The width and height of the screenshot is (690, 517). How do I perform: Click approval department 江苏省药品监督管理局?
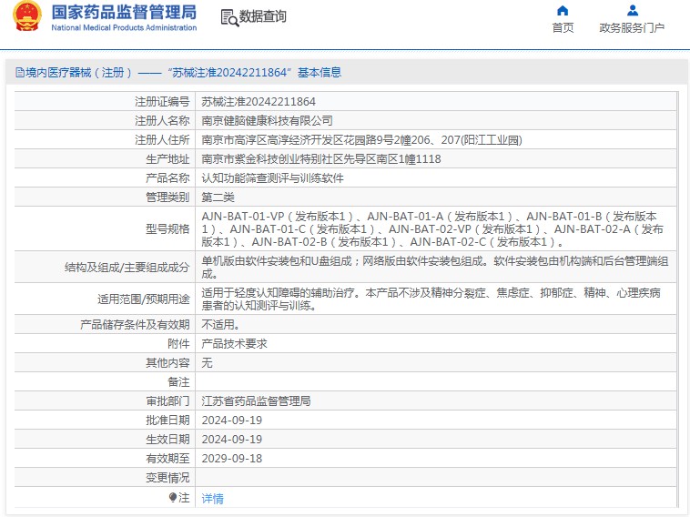click(x=256, y=401)
